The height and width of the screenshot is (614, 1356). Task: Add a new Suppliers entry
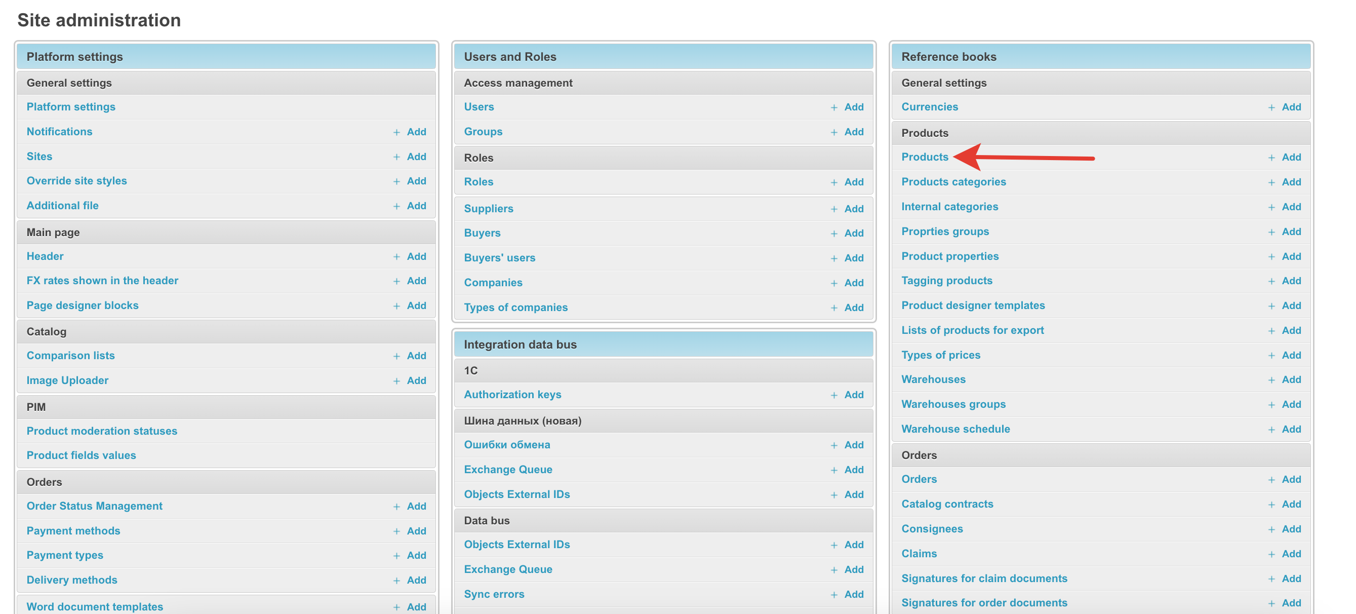pos(853,209)
